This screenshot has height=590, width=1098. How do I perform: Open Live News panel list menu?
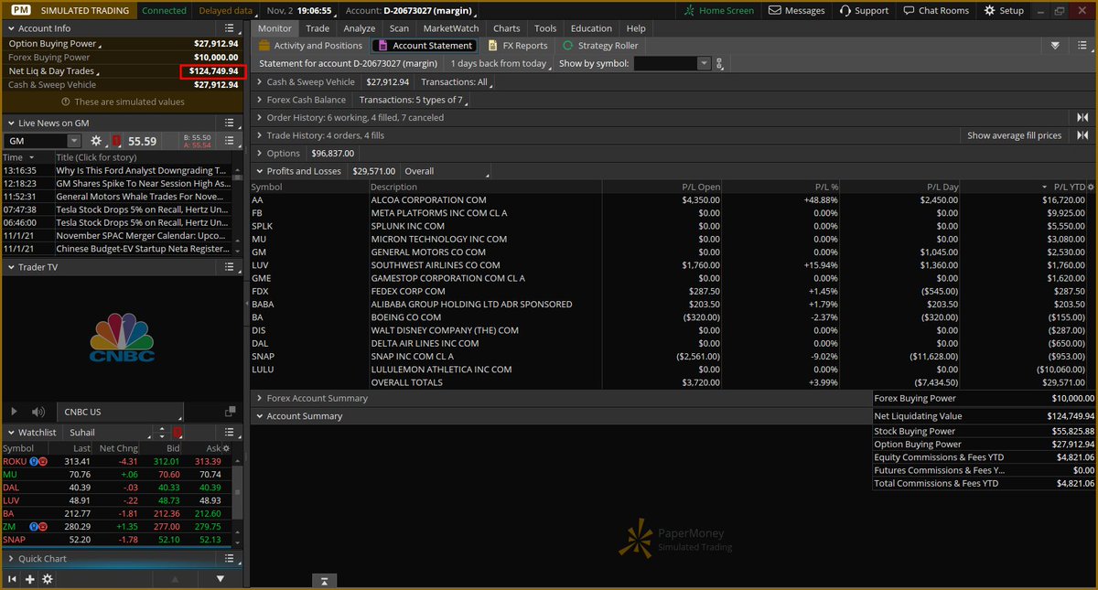tap(230, 123)
